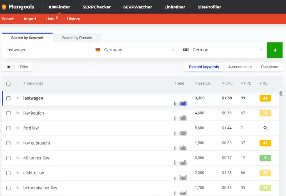This screenshot has height=196, width=286.
Task: Check the lastwagen row checkbox
Action: 8,98
